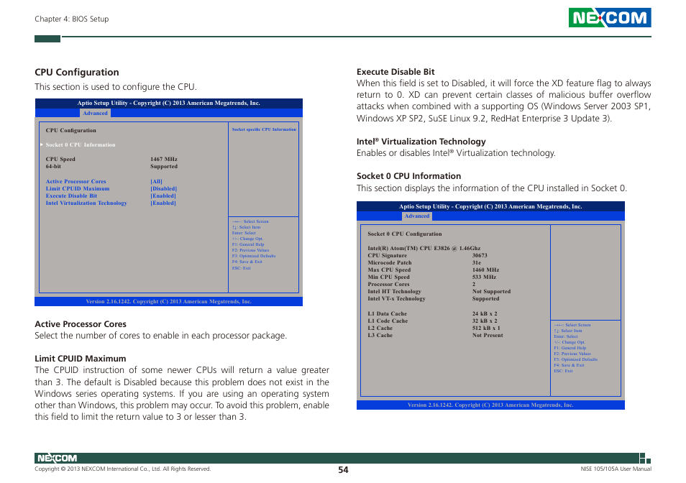686x483 pixels.
Task: Click the 'Not Supported' Intel HT Technology value
Action: (x=491, y=291)
